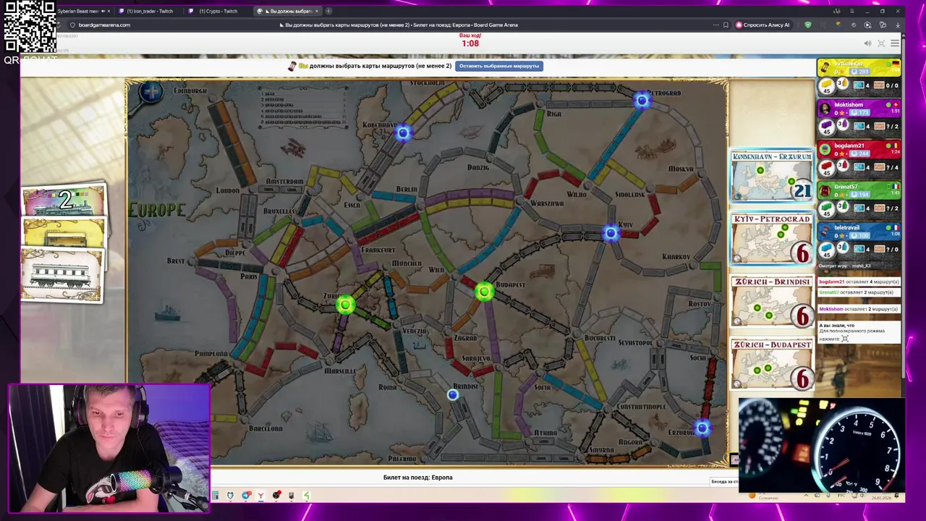Image resolution: width=926 pixels, height=521 pixels.
Task: Toggle fullscreen mode icon in header
Action: click(x=881, y=43)
